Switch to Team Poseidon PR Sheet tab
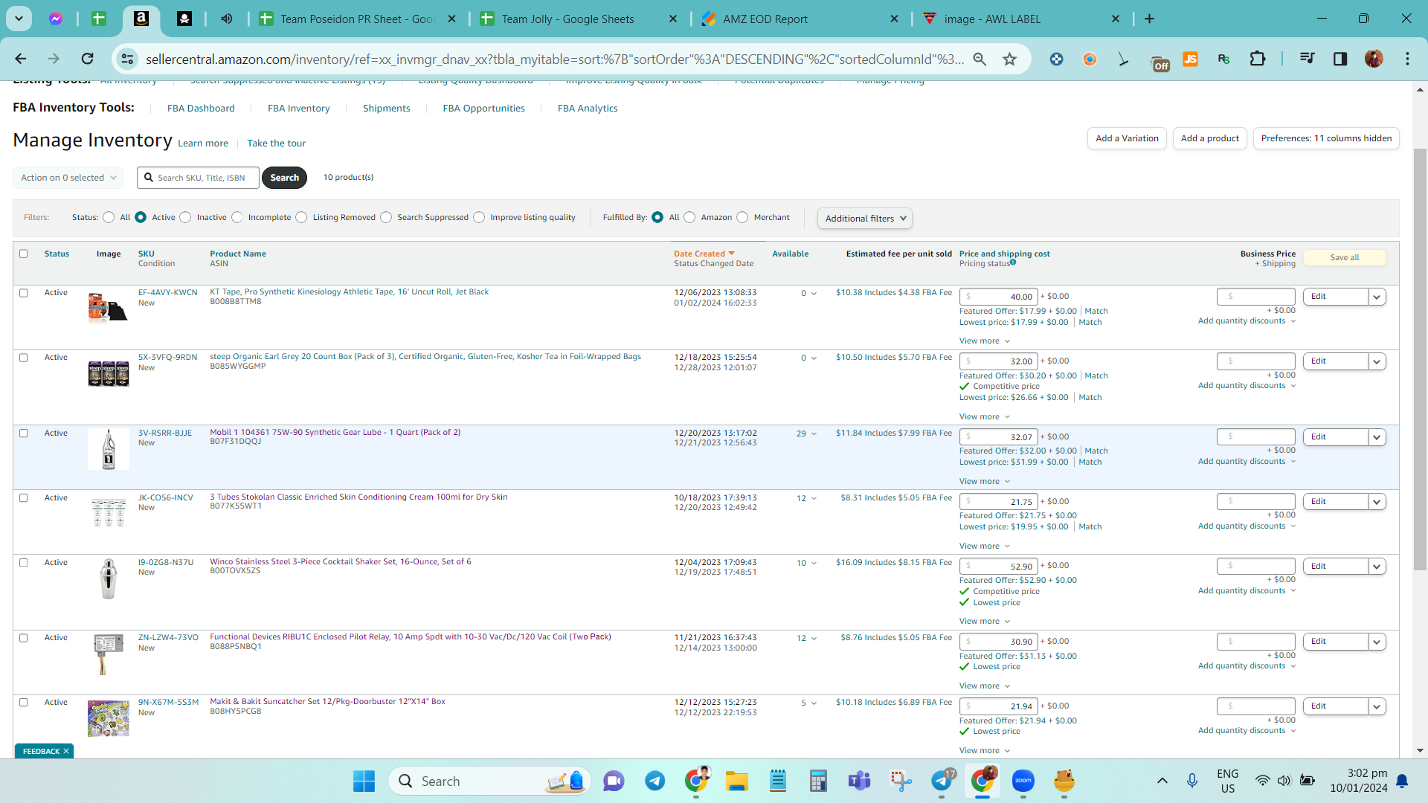This screenshot has height=803, width=1428. click(358, 19)
